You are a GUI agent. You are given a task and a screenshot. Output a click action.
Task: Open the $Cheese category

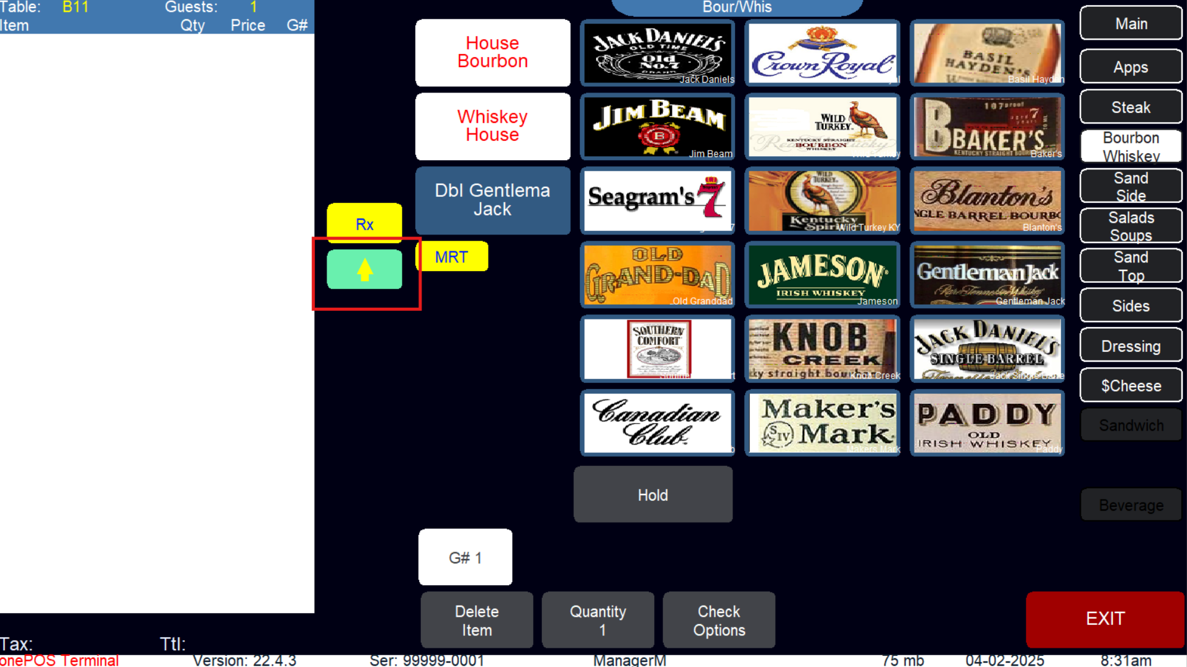[x=1131, y=385]
